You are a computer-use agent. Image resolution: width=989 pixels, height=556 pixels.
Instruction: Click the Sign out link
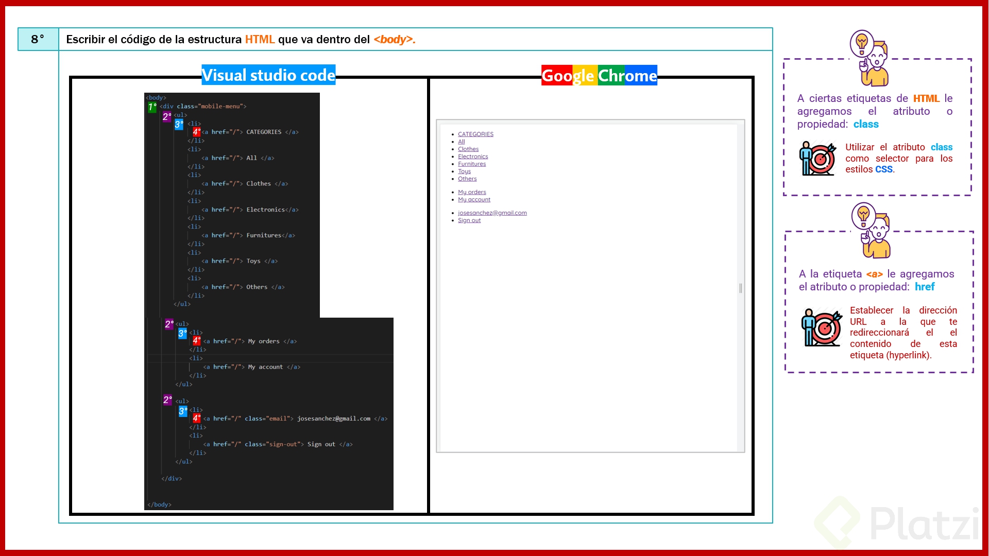pos(469,220)
